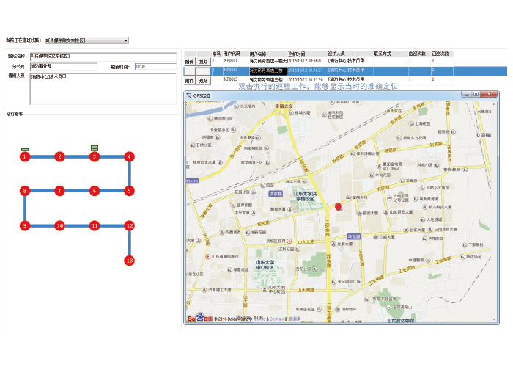
Task: Select patrol checkpoint node 13
Action: tap(129, 261)
